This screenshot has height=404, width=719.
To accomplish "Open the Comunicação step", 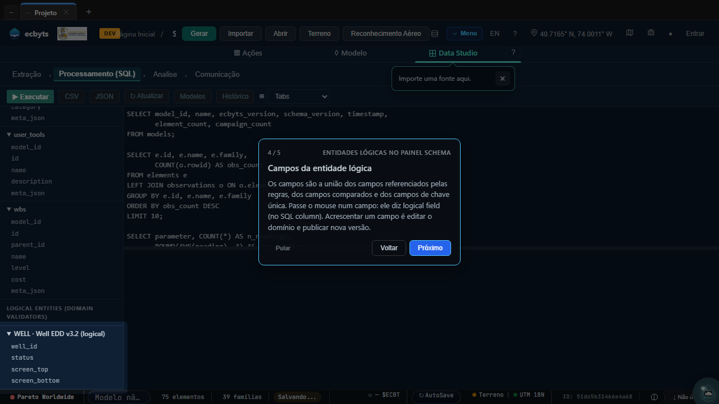I will point(217,75).
